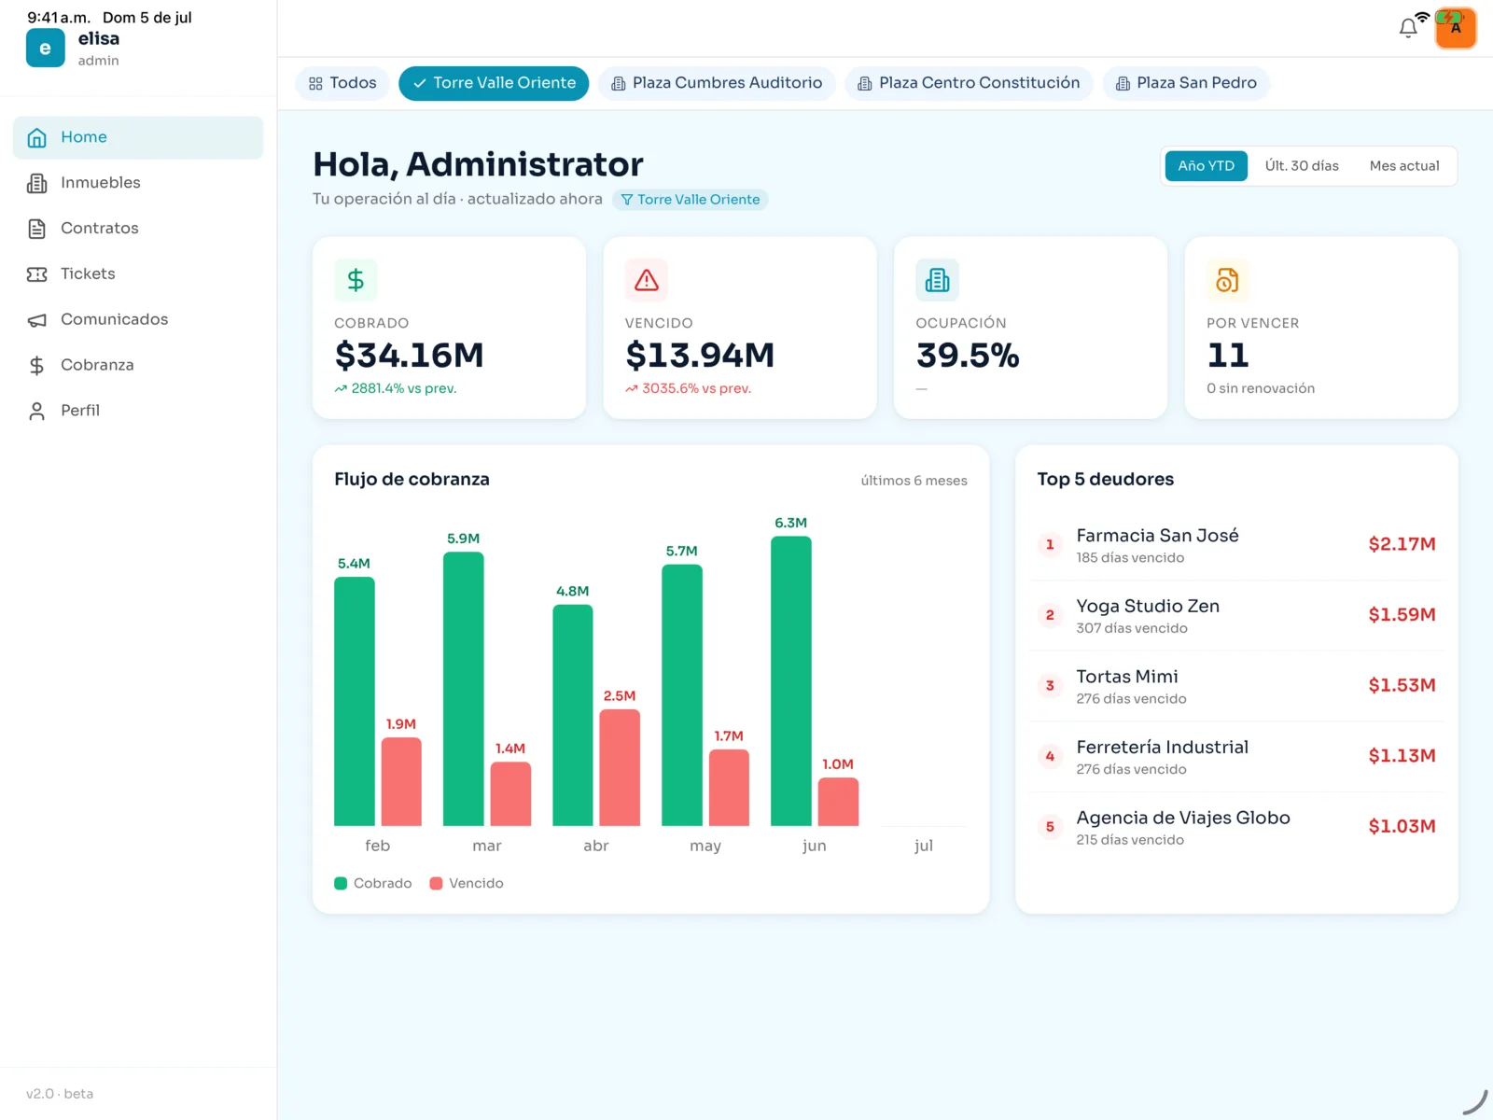Click the grid icon in the Todos chip
This screenshot has width=1493, height=1120.
click(x=315, y=84)
